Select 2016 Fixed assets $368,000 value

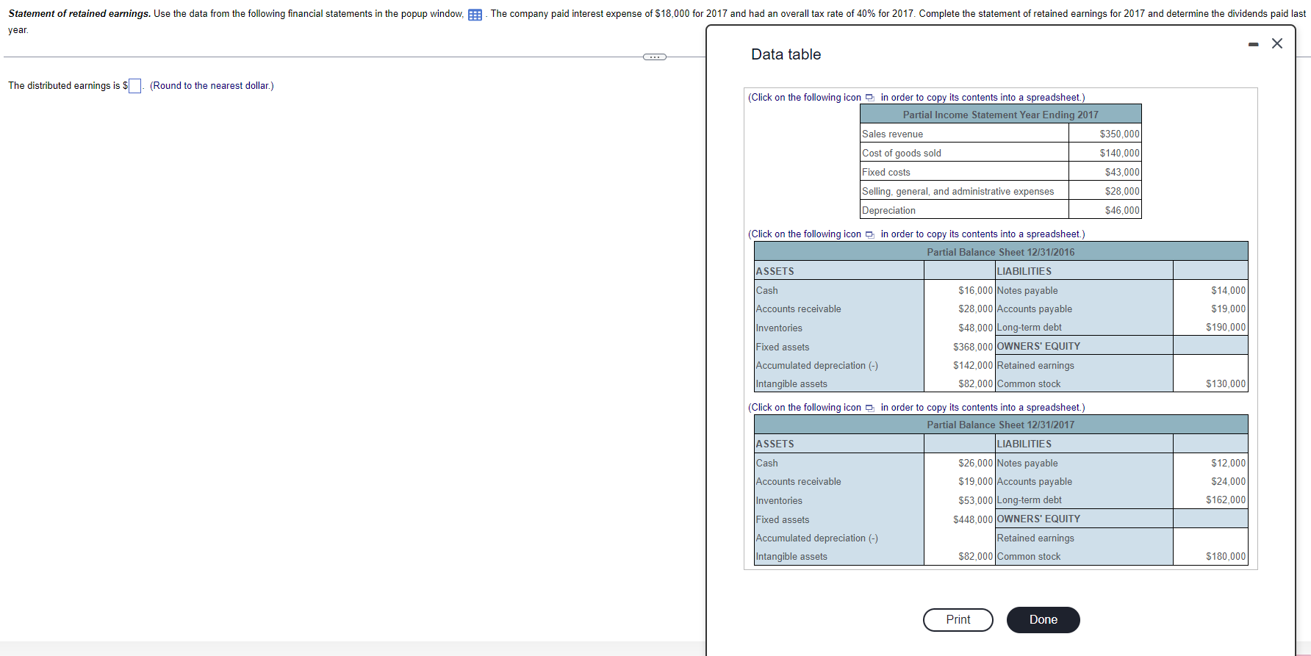pyautogui.click(x=973, y=347)
